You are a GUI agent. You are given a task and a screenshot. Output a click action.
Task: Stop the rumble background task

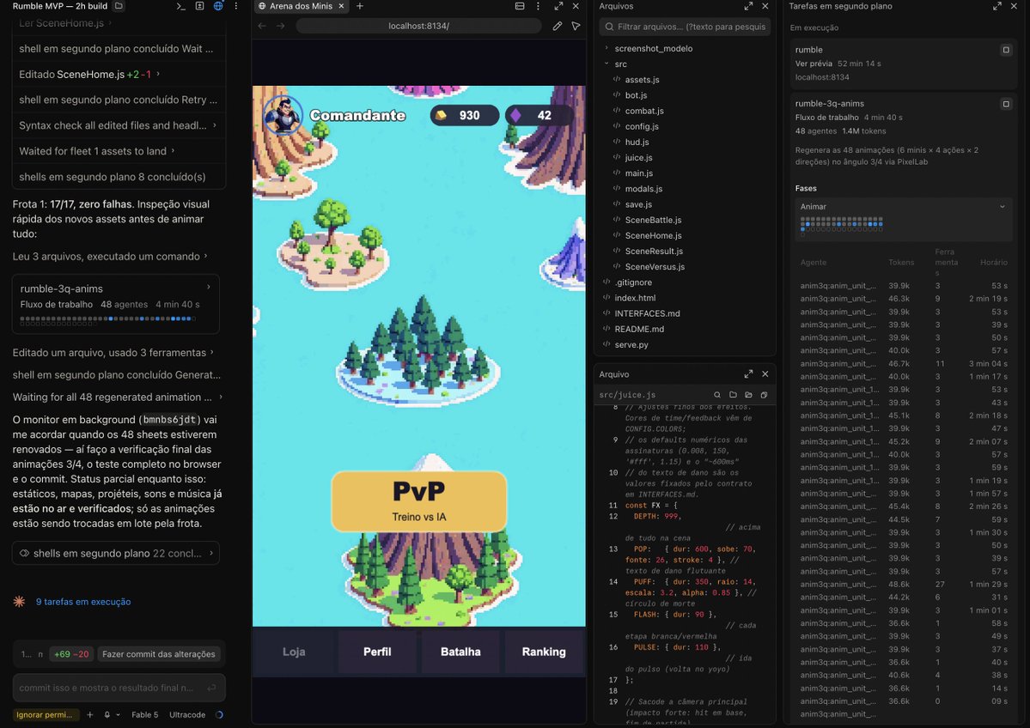point(1006,50)
